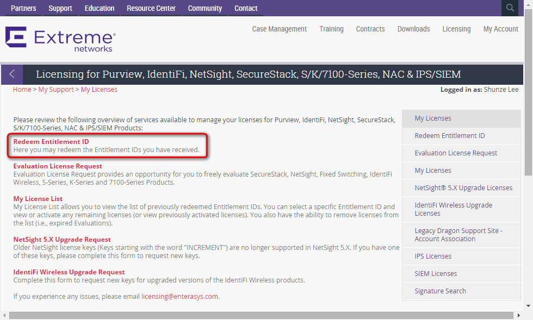Image resolution: width=533 pixels, height=320 pixels.
Task: Open the Community menu
Action: tap(204, 8)
